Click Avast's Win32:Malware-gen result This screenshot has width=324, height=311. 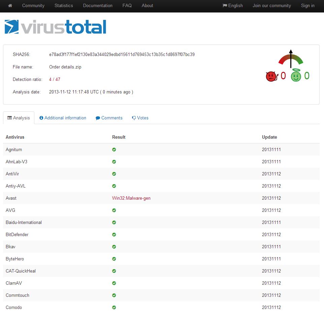pos(131,198)
